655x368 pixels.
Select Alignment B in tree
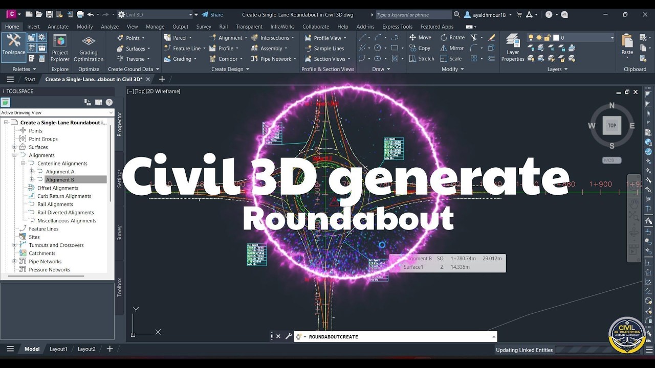pos(60,180)
